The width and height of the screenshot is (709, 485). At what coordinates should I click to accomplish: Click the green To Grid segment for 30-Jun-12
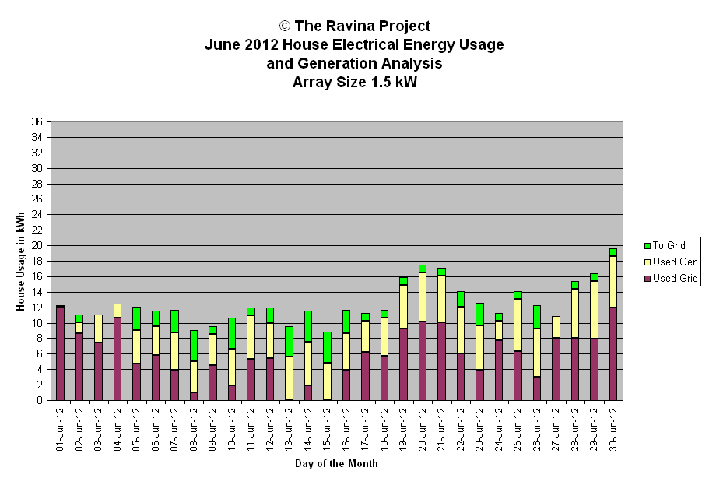pyautogui.click(x=613, y=252)
